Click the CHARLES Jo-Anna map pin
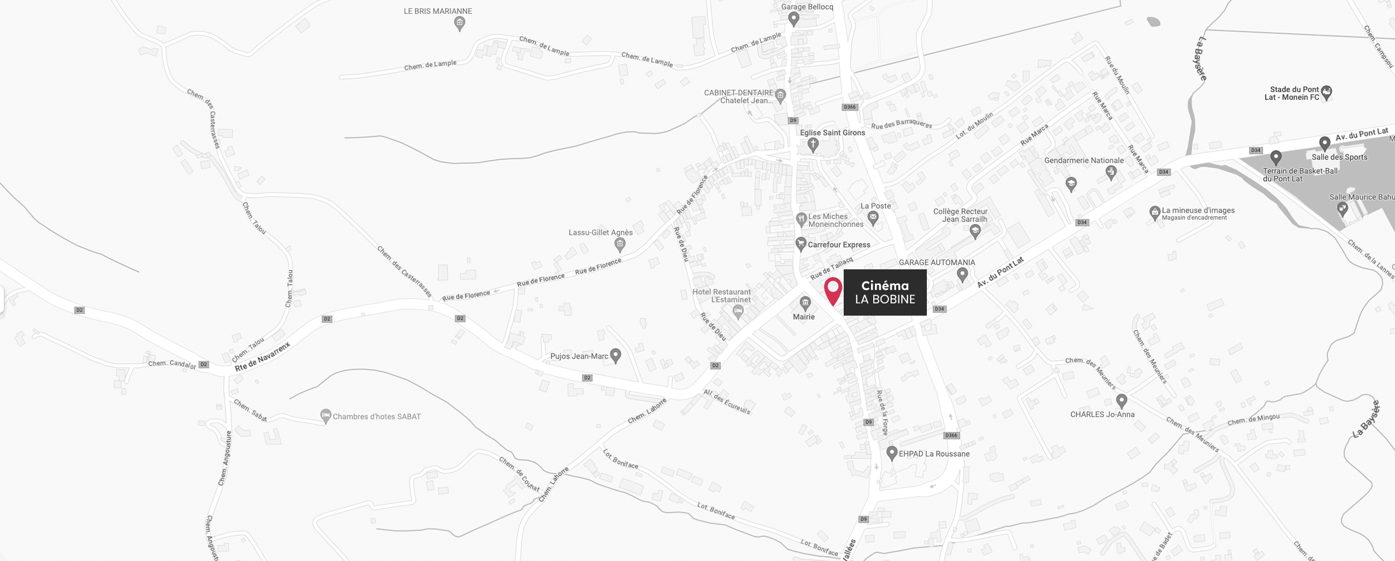Image resolution: width=1395 pixels, height=561 pixels. pos(1122,402)
